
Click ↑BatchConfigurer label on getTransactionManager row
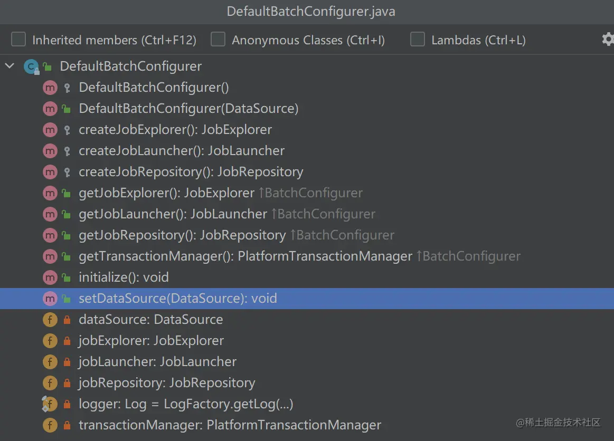click(469, 256)
